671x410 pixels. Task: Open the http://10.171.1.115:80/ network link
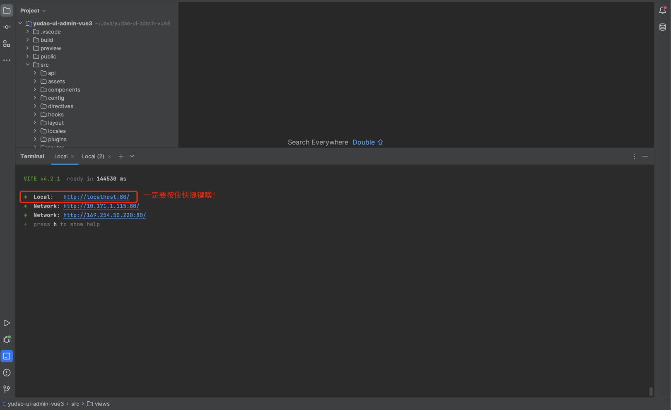pyautogui.click(x=101, y=206)
